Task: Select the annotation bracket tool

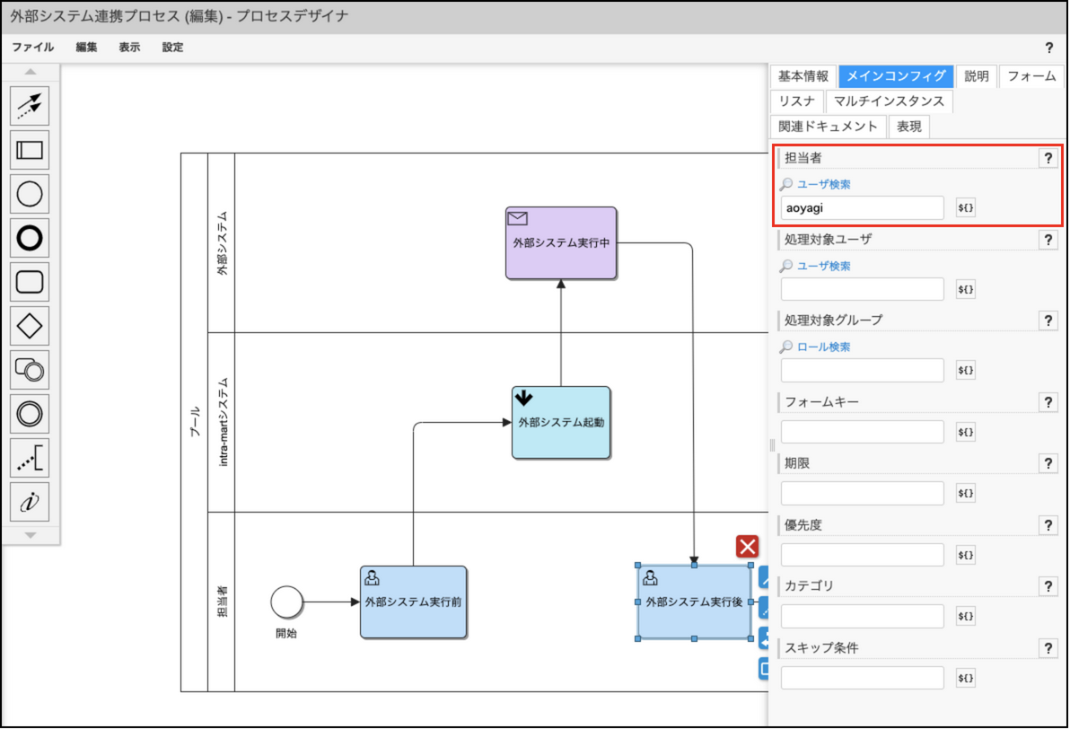Action: [x=30, y=458]
